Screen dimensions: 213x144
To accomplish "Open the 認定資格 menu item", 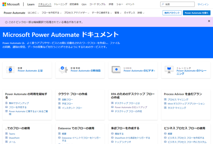I will point(74,4).
